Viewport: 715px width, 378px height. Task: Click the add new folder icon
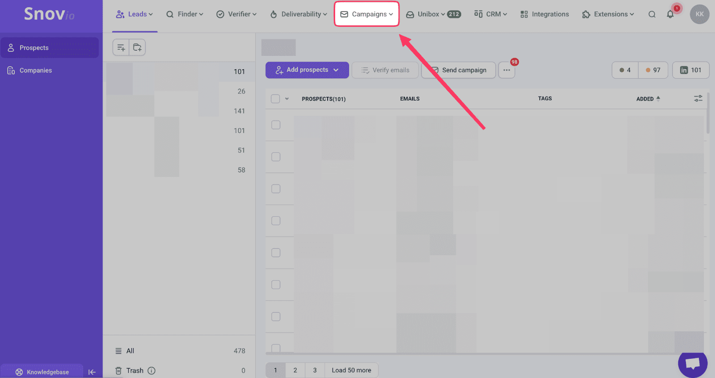pos(137,47)
